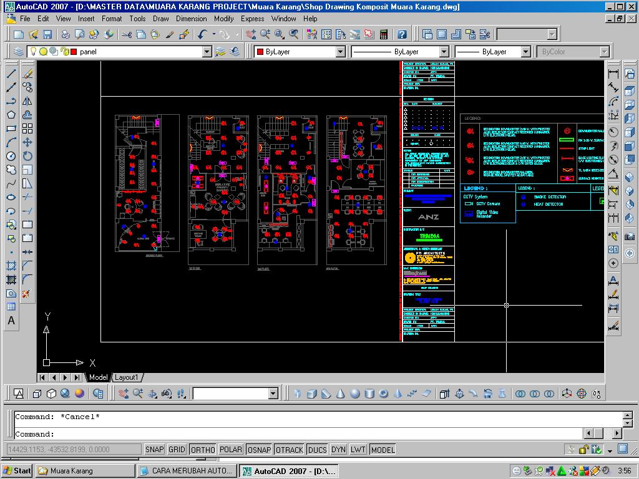The width and height of the screenshot is (639, 479).
Task: Click the Multiline Text tool
Action: 11,321
